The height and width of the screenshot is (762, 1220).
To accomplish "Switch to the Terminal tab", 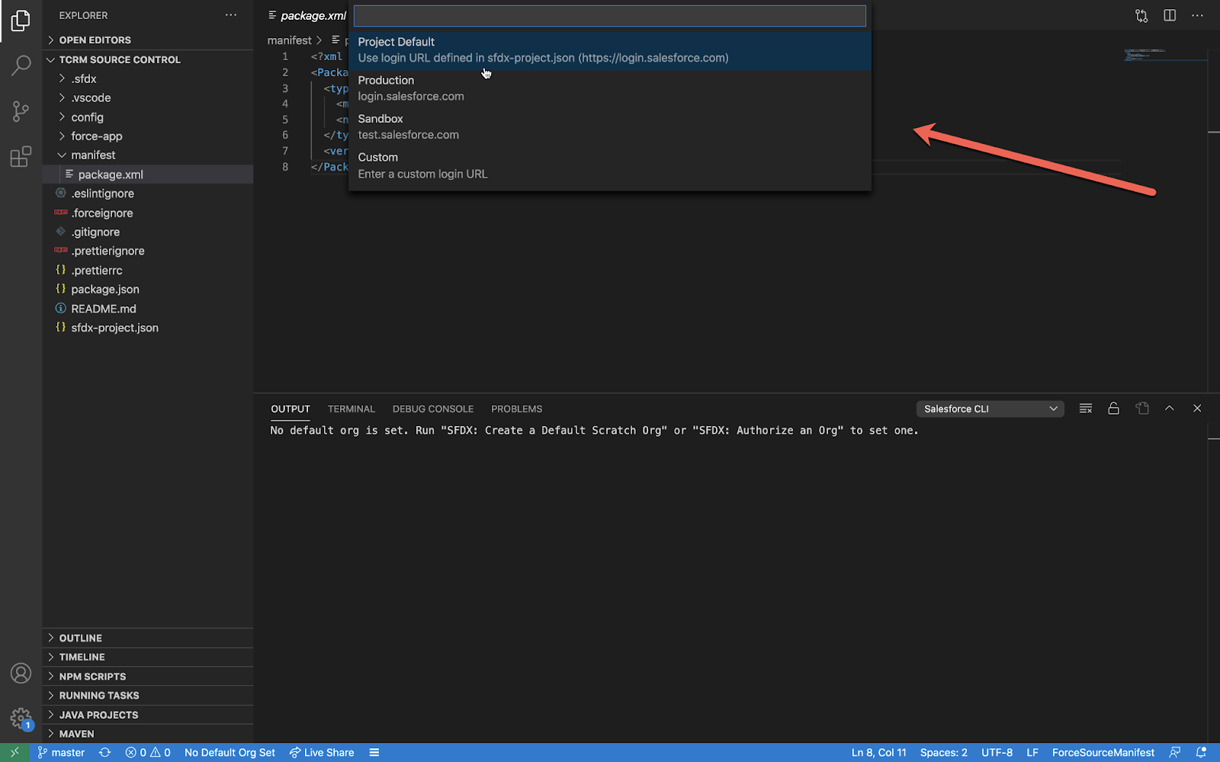I will click(352, 409).
